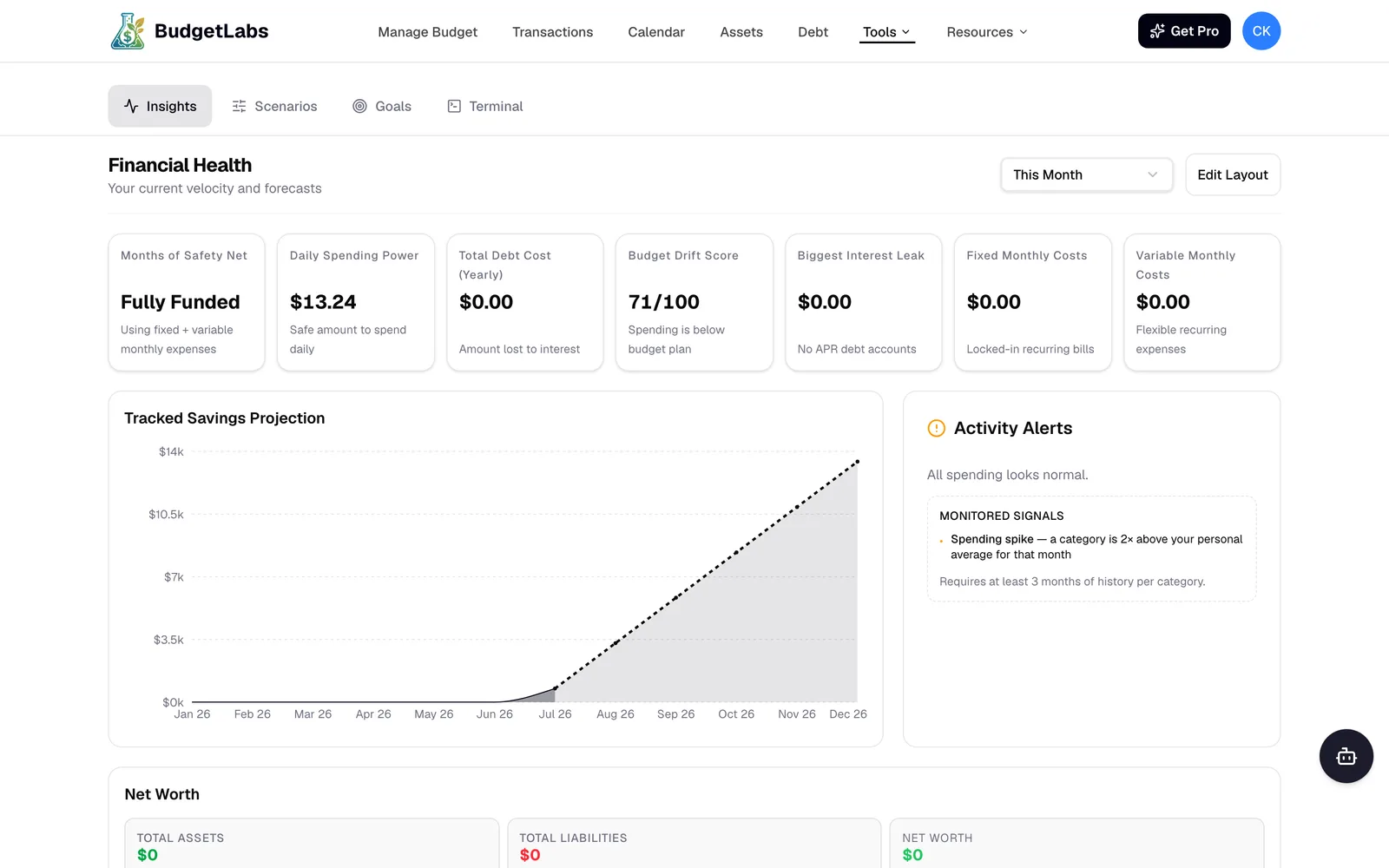The image size is (1389, 868).
Task: Select the Budget Drift Score card
Action: 694,302
